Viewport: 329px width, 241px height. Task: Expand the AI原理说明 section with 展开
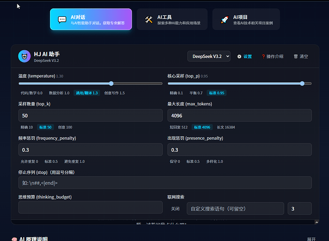[x=311, y=239]
